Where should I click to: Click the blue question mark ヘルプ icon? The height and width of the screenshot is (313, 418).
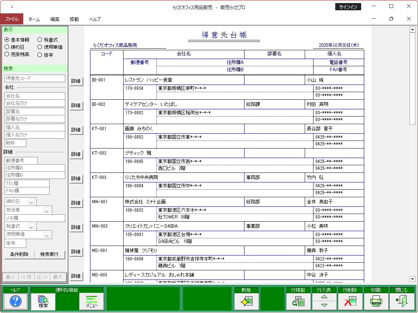(16, 301)
